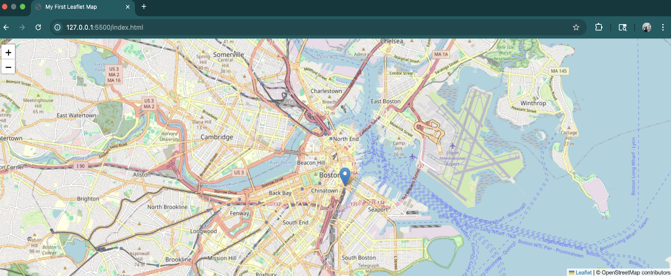This screenshot has width=671, height=276.
Task: Open the Extensions puzzle icon
Action: click(x=599, y=27)
